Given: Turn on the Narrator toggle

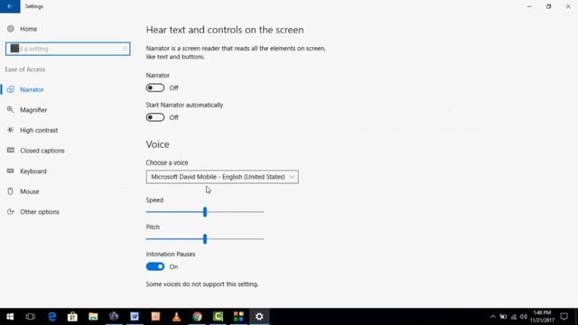Looking at the screenshot, I should 155,88.
